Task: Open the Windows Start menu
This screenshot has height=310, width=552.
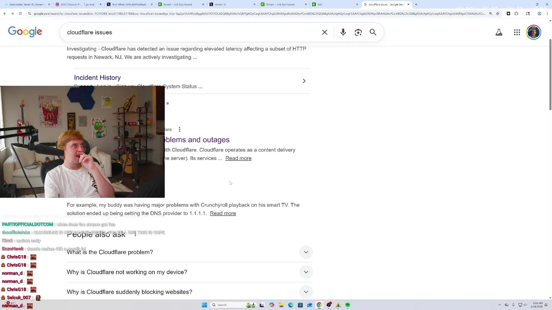Action: coord(204,305)
